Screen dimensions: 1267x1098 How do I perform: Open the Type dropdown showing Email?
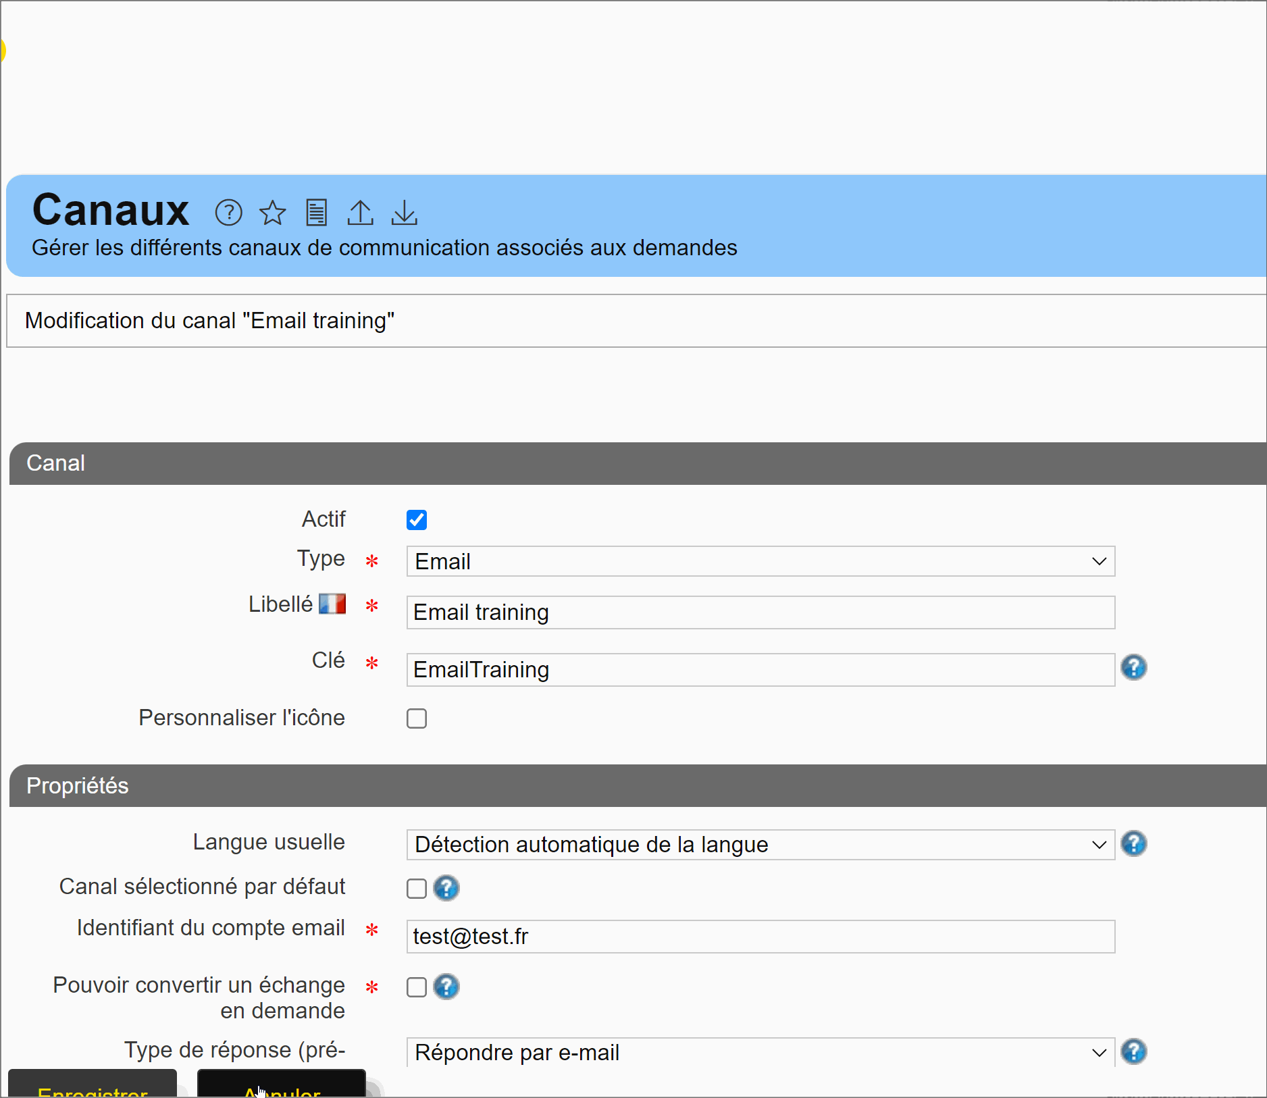[x=760, y=562]
